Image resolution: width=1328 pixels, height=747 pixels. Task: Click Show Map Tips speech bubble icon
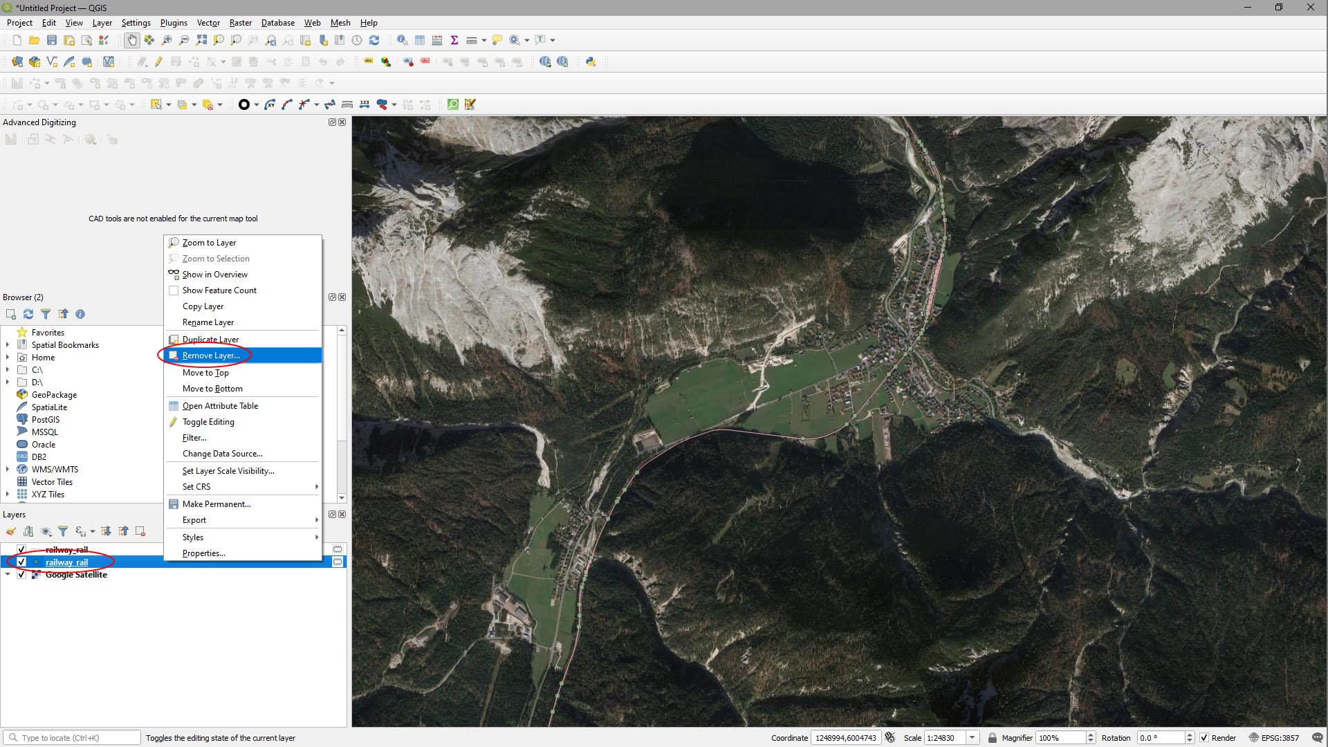point(497,40)
